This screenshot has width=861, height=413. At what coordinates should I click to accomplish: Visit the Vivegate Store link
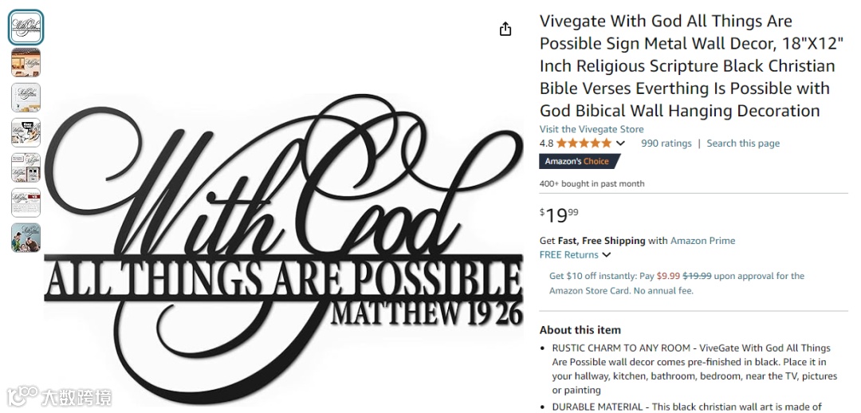coord(592,129)
